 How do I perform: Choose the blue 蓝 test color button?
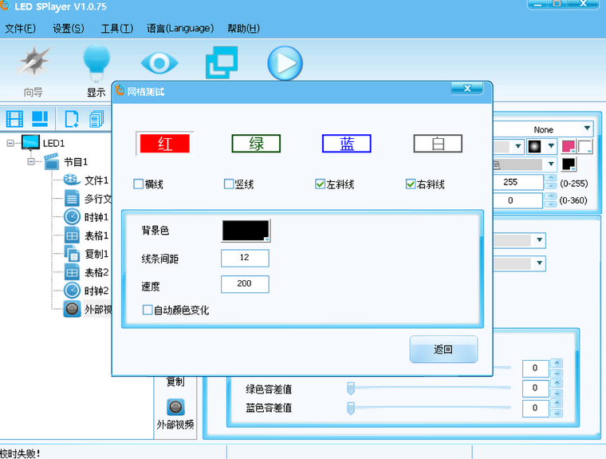point(347,144)
